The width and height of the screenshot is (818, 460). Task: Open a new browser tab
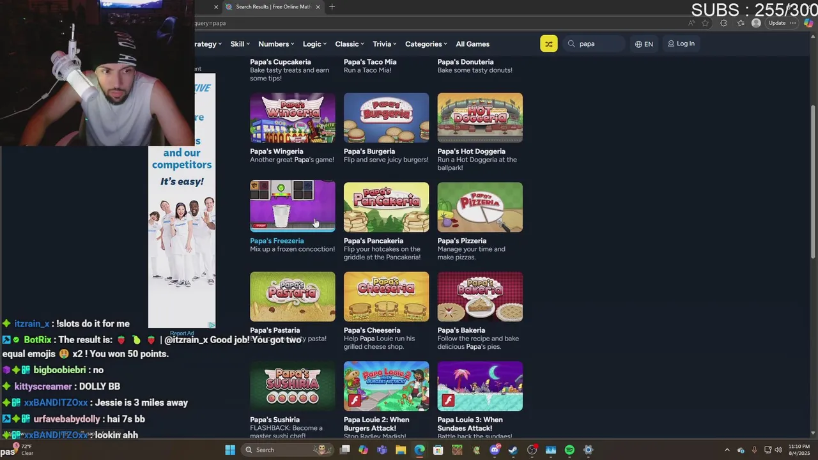[332, 7]
